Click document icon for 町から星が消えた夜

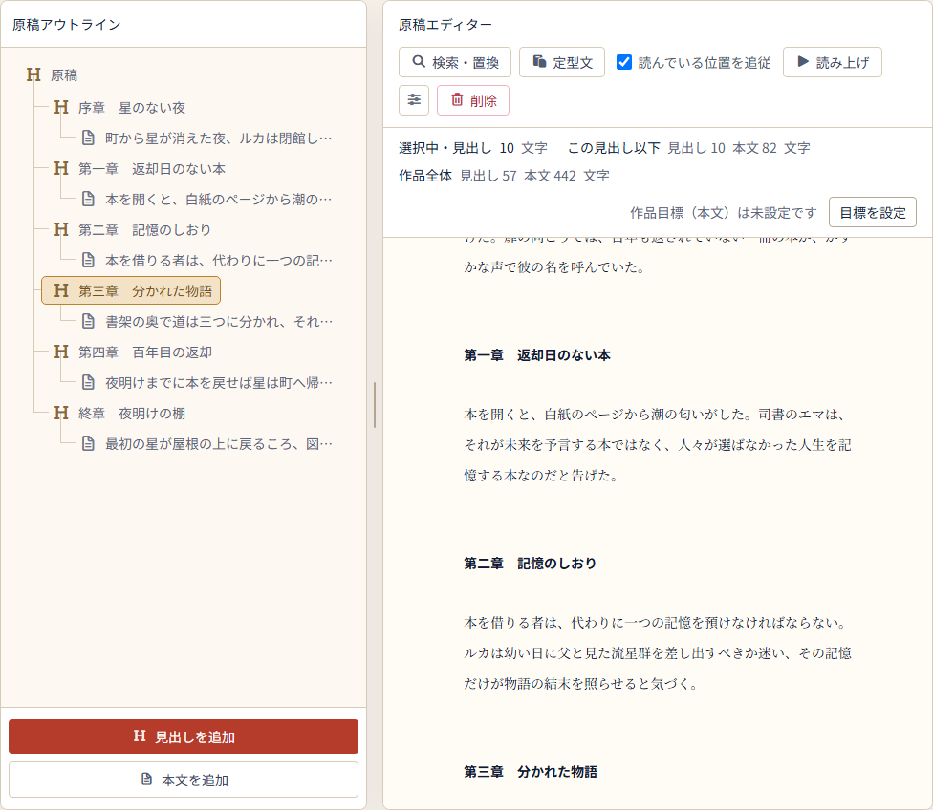tap(88, 138)
